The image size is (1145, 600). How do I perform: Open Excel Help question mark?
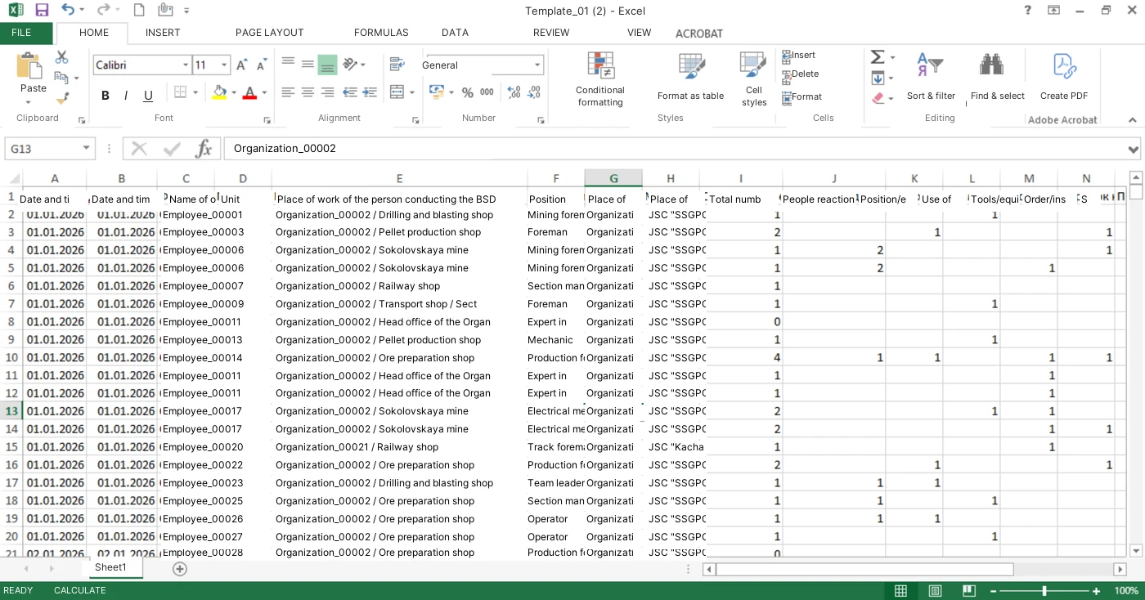tap(1028, 11)
